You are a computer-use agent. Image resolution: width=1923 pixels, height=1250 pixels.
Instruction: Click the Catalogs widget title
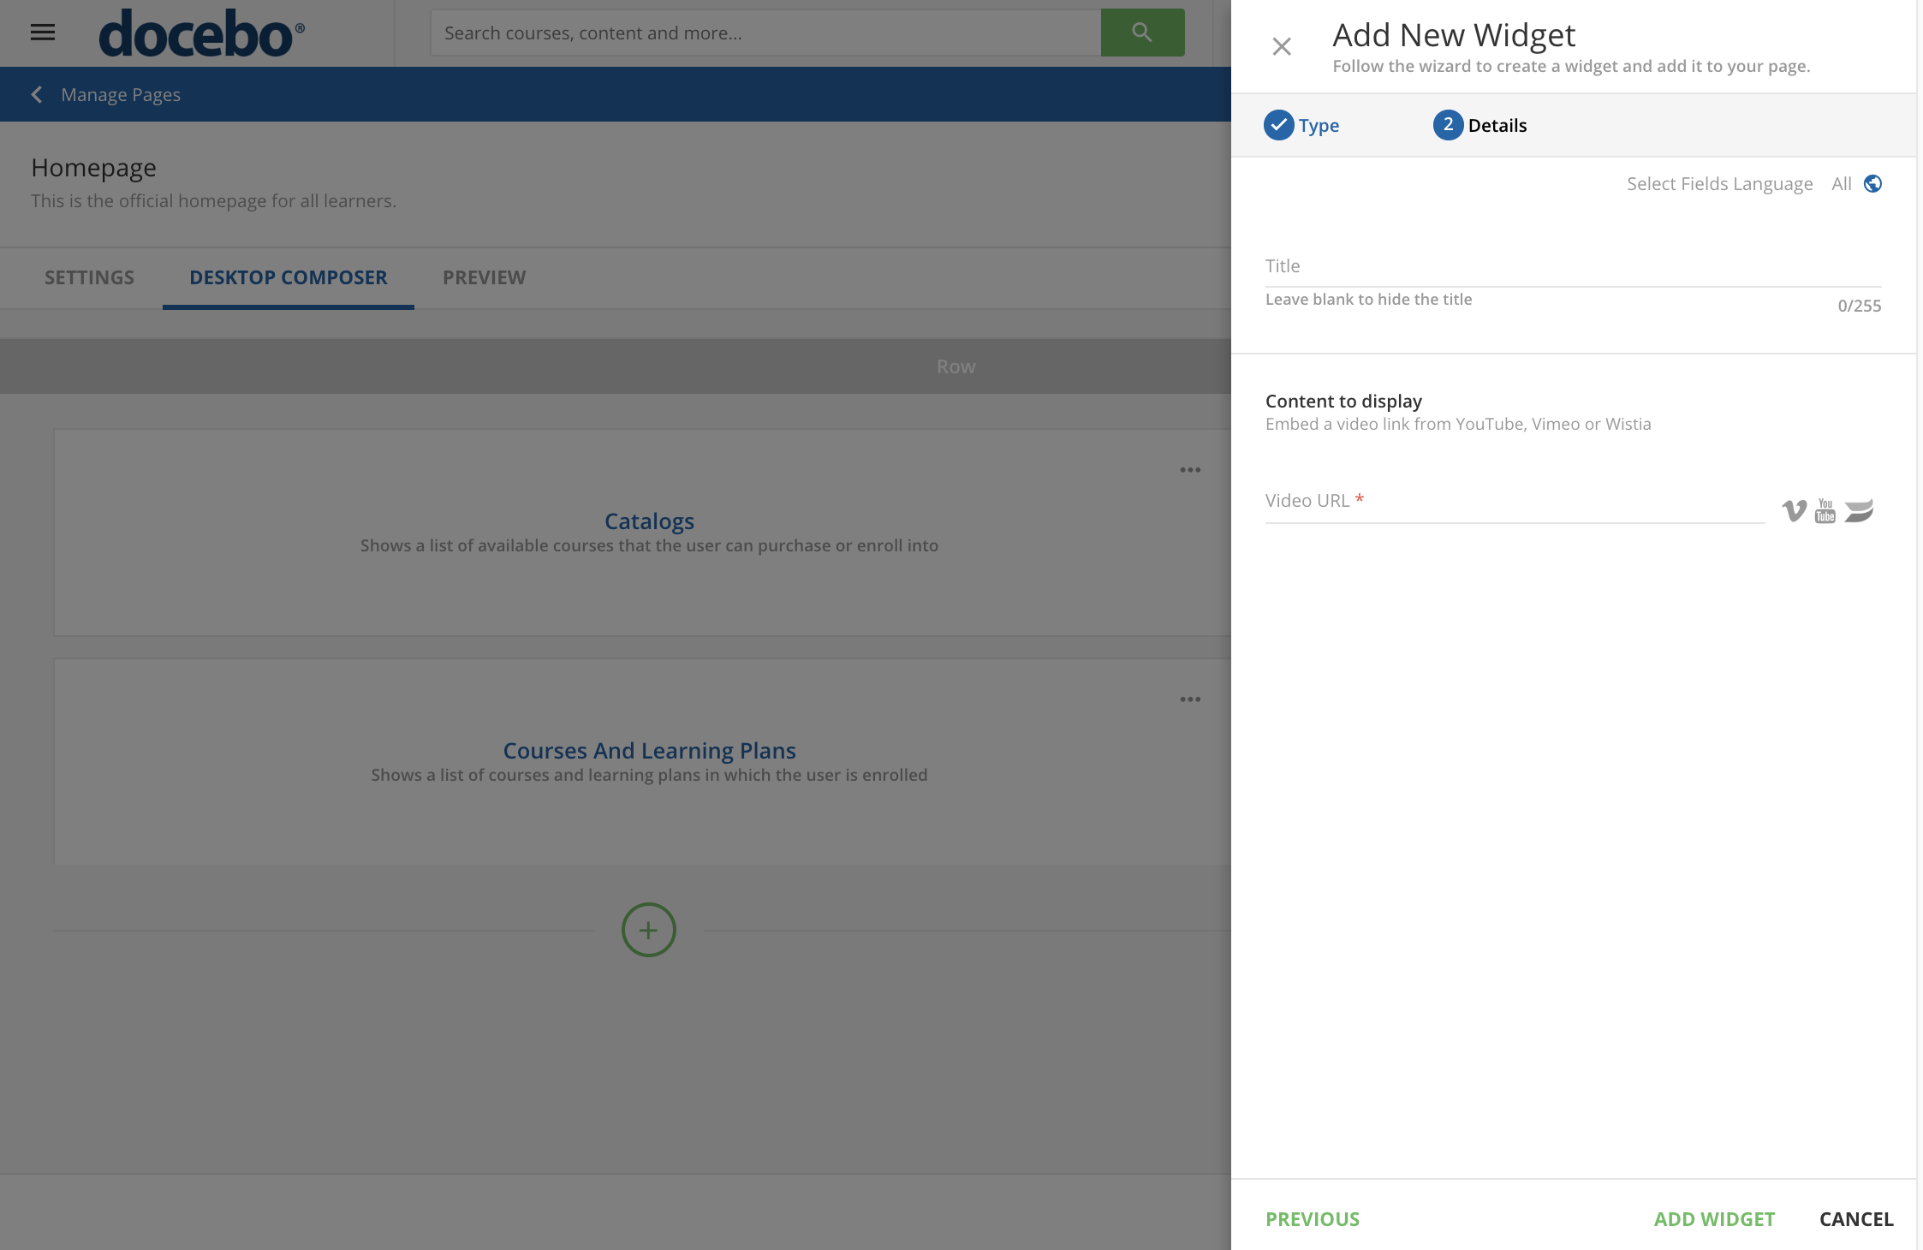point(649,521)
